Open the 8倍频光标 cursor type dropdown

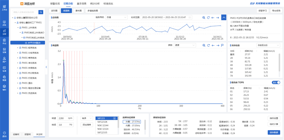point(268,45)
